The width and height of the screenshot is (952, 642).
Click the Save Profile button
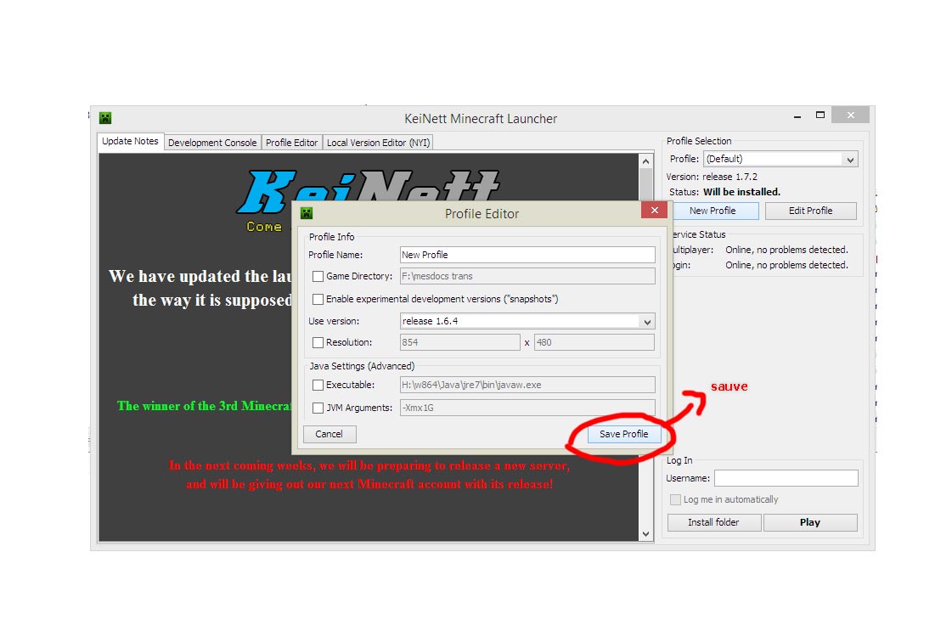click(623, 434)
